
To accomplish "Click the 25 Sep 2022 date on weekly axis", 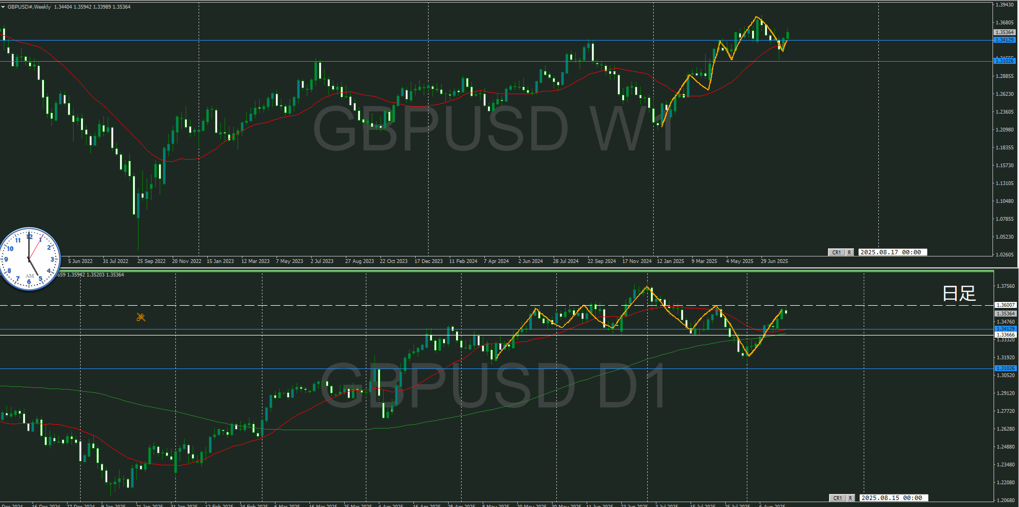I will point(152,261).
